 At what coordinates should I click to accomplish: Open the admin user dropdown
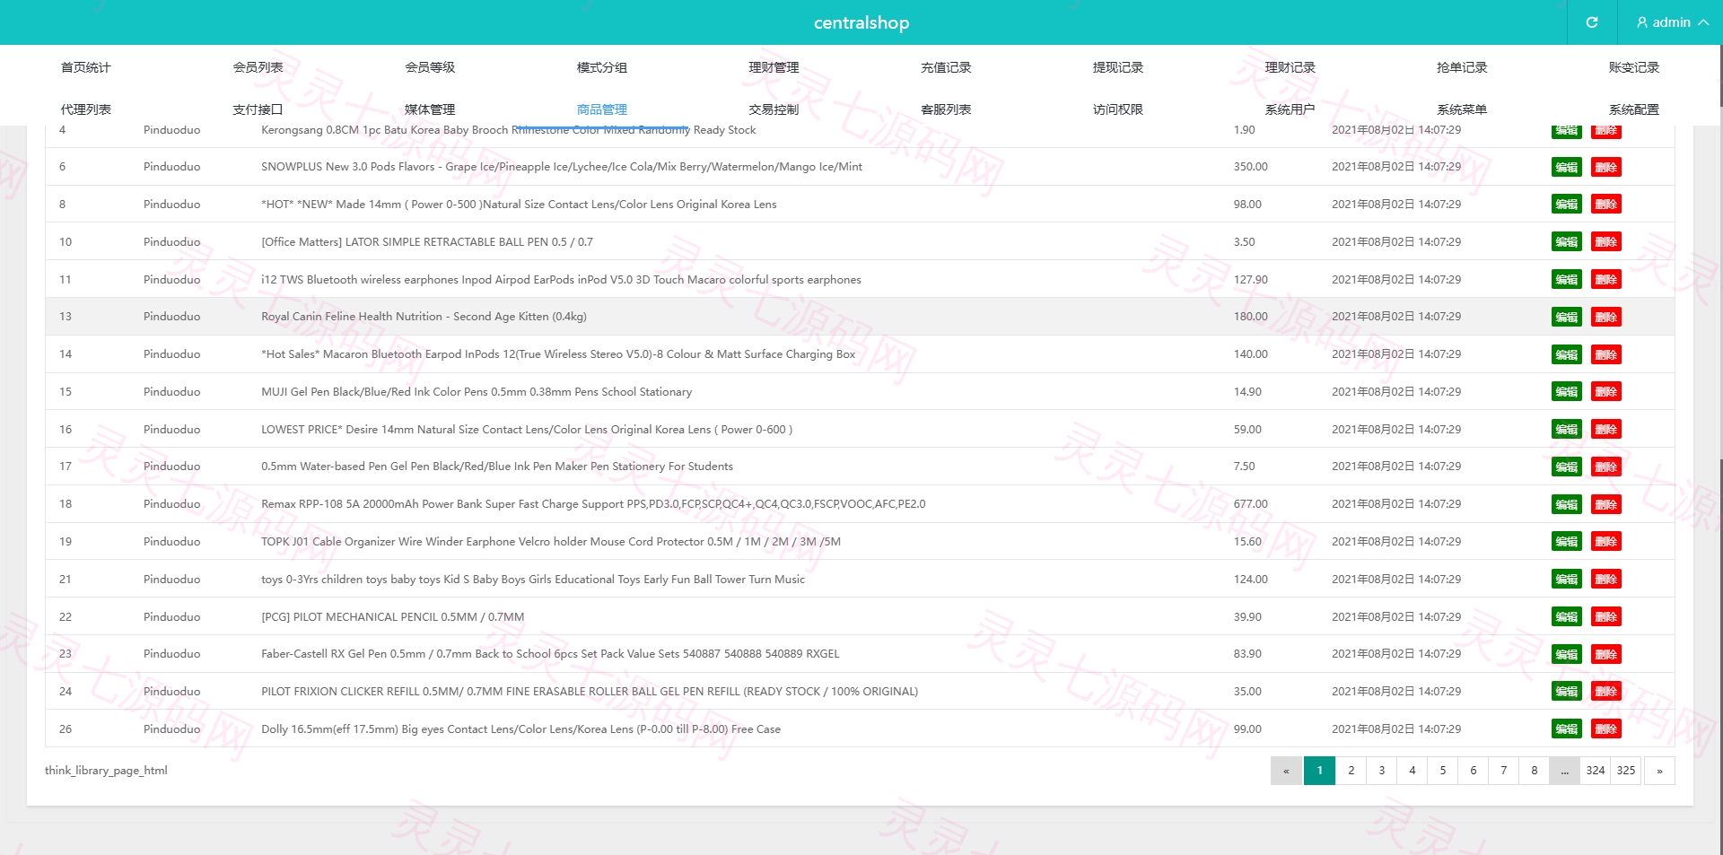tap(1672, 22)
